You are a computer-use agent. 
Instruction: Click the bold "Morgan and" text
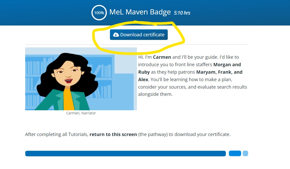point(227,64)
